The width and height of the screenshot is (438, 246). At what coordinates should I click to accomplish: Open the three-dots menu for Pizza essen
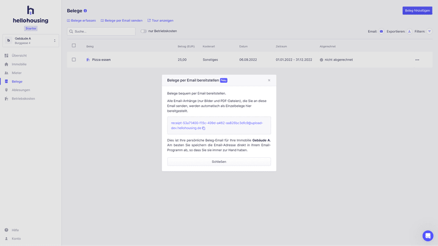417,60
